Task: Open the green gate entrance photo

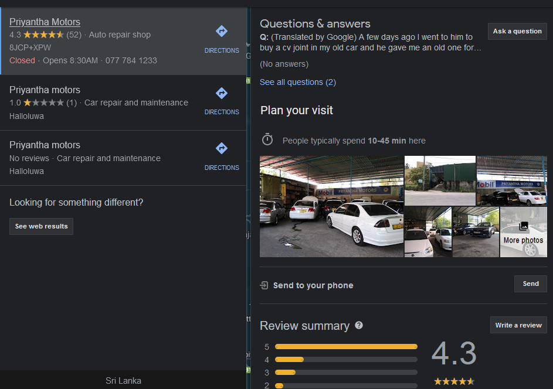Action: click(440, 181)
